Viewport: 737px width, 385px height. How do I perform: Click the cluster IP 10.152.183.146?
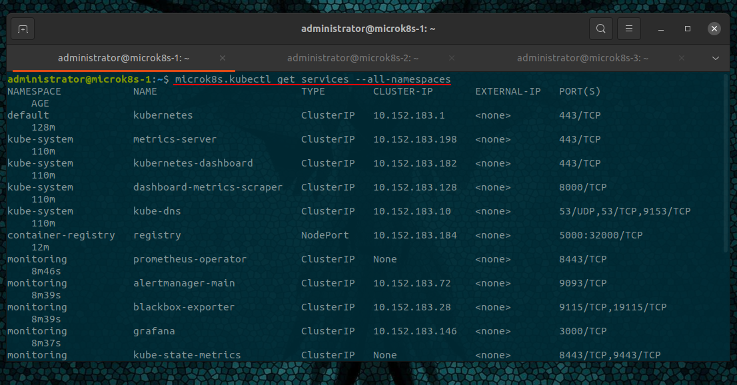415,331
